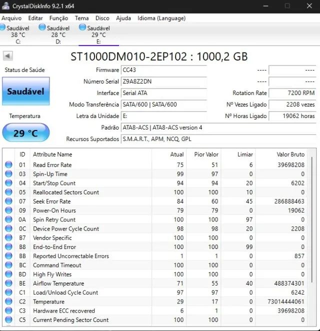The width and height of the screenshot is (320, 331).
Task: Click the 2208 vezes power-on count field
Action: (292, 104)
